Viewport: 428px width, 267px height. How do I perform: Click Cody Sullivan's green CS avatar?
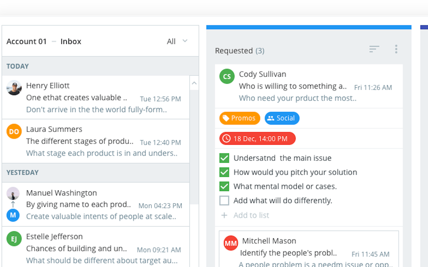click(x=227, y=76)
